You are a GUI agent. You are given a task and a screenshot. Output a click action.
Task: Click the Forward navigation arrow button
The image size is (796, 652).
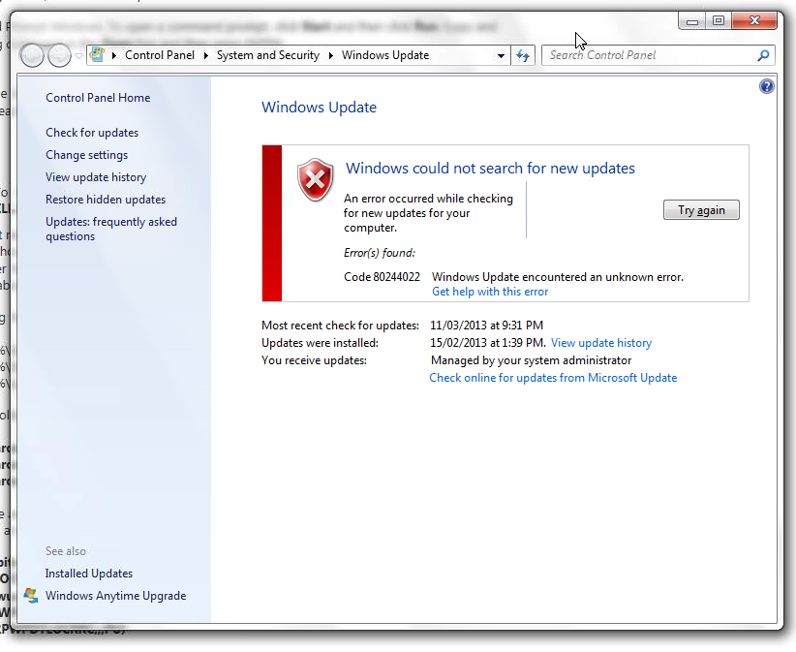coord(59,55)
